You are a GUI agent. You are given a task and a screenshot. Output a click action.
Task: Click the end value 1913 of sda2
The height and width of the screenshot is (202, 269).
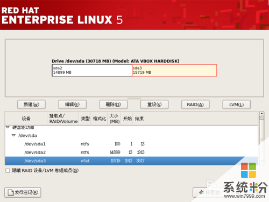(140, 152)
